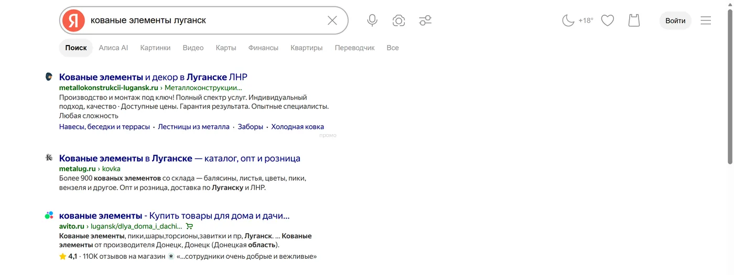Click the Avito colored dots favicon

tap(49, 215)
